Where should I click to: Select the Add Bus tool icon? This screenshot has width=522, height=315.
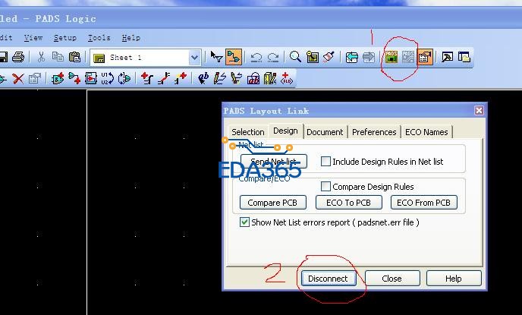[147, 79]
